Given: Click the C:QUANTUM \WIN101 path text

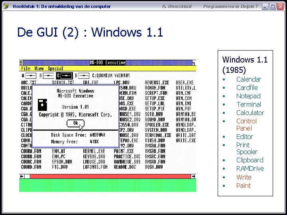Looking at the screenshot, I should coord(111,76).
